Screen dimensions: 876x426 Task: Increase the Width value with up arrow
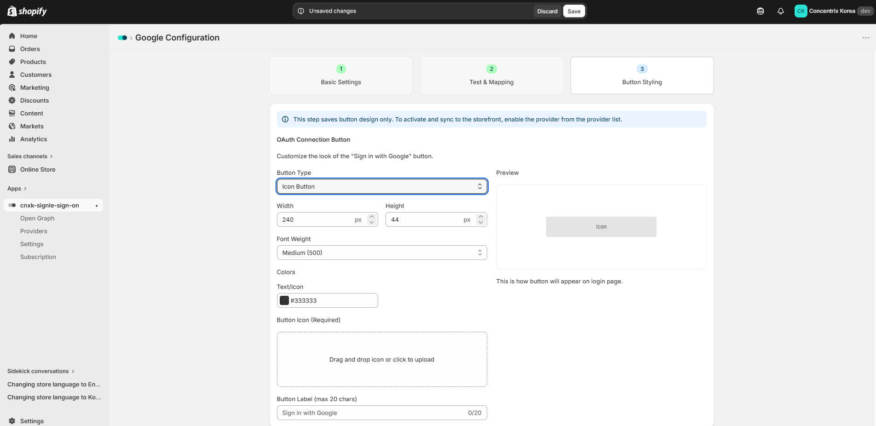click(x=372, y=216)
